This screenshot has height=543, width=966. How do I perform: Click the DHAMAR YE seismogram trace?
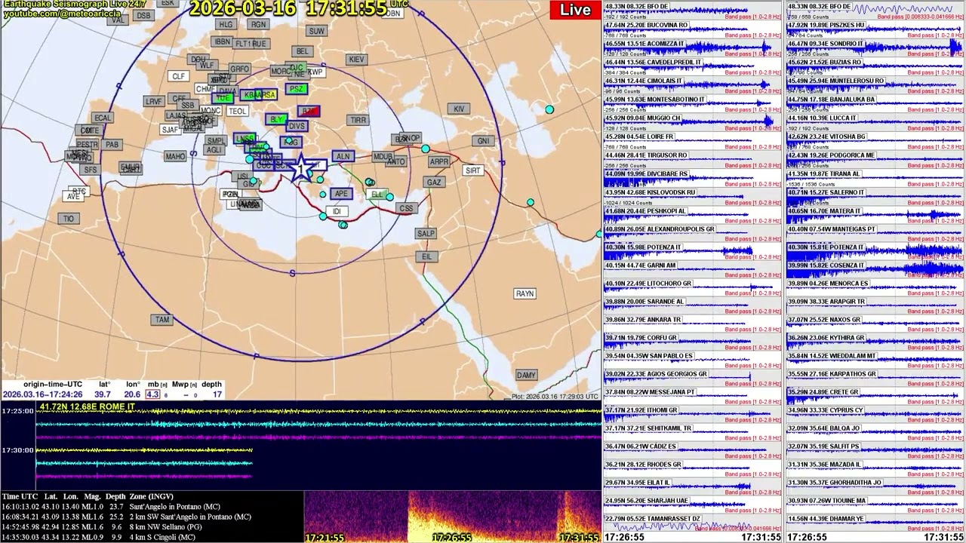tap(875, 523)
